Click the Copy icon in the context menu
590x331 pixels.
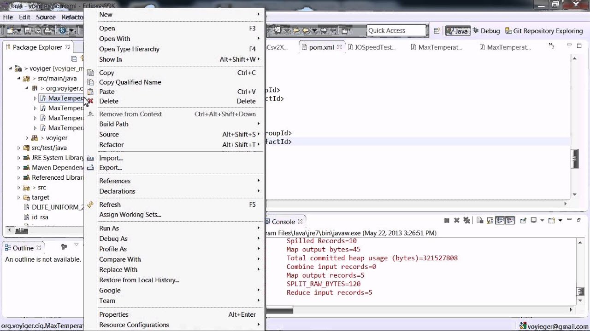click(x=90, y=73)
